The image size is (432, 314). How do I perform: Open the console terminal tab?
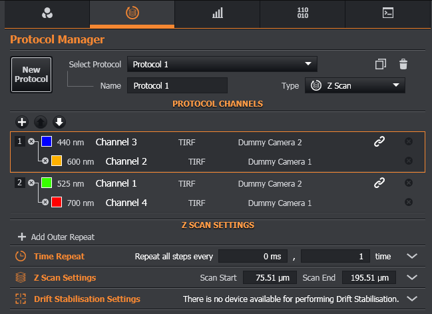[388, 13]
